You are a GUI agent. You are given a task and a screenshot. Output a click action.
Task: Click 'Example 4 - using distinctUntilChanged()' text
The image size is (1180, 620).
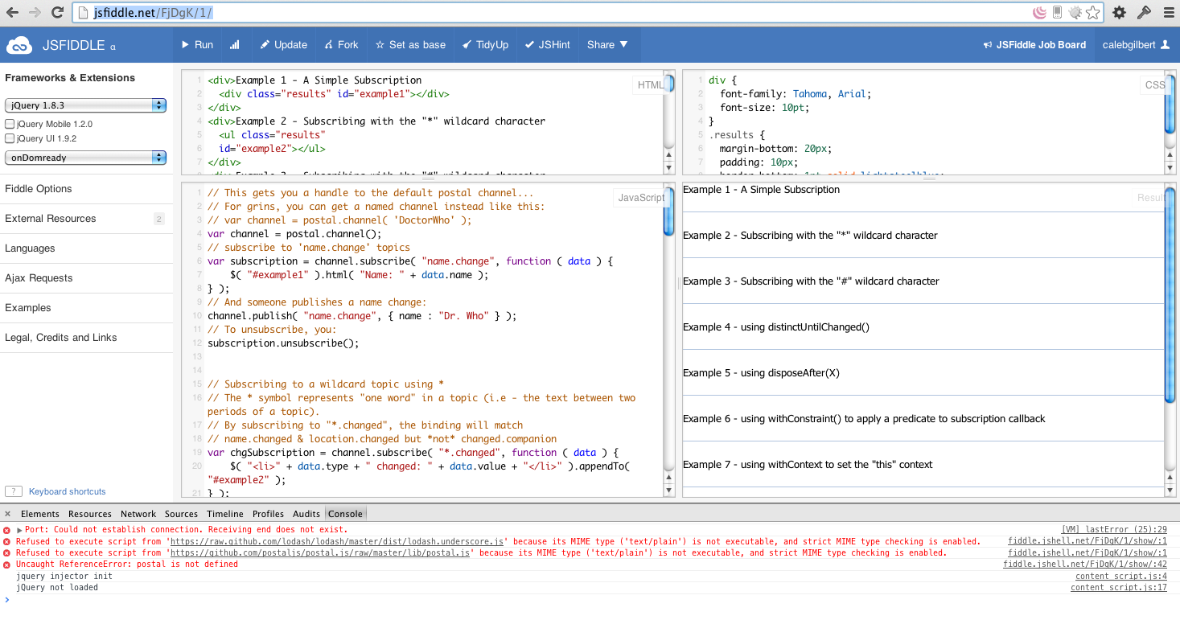pos(776,327)
